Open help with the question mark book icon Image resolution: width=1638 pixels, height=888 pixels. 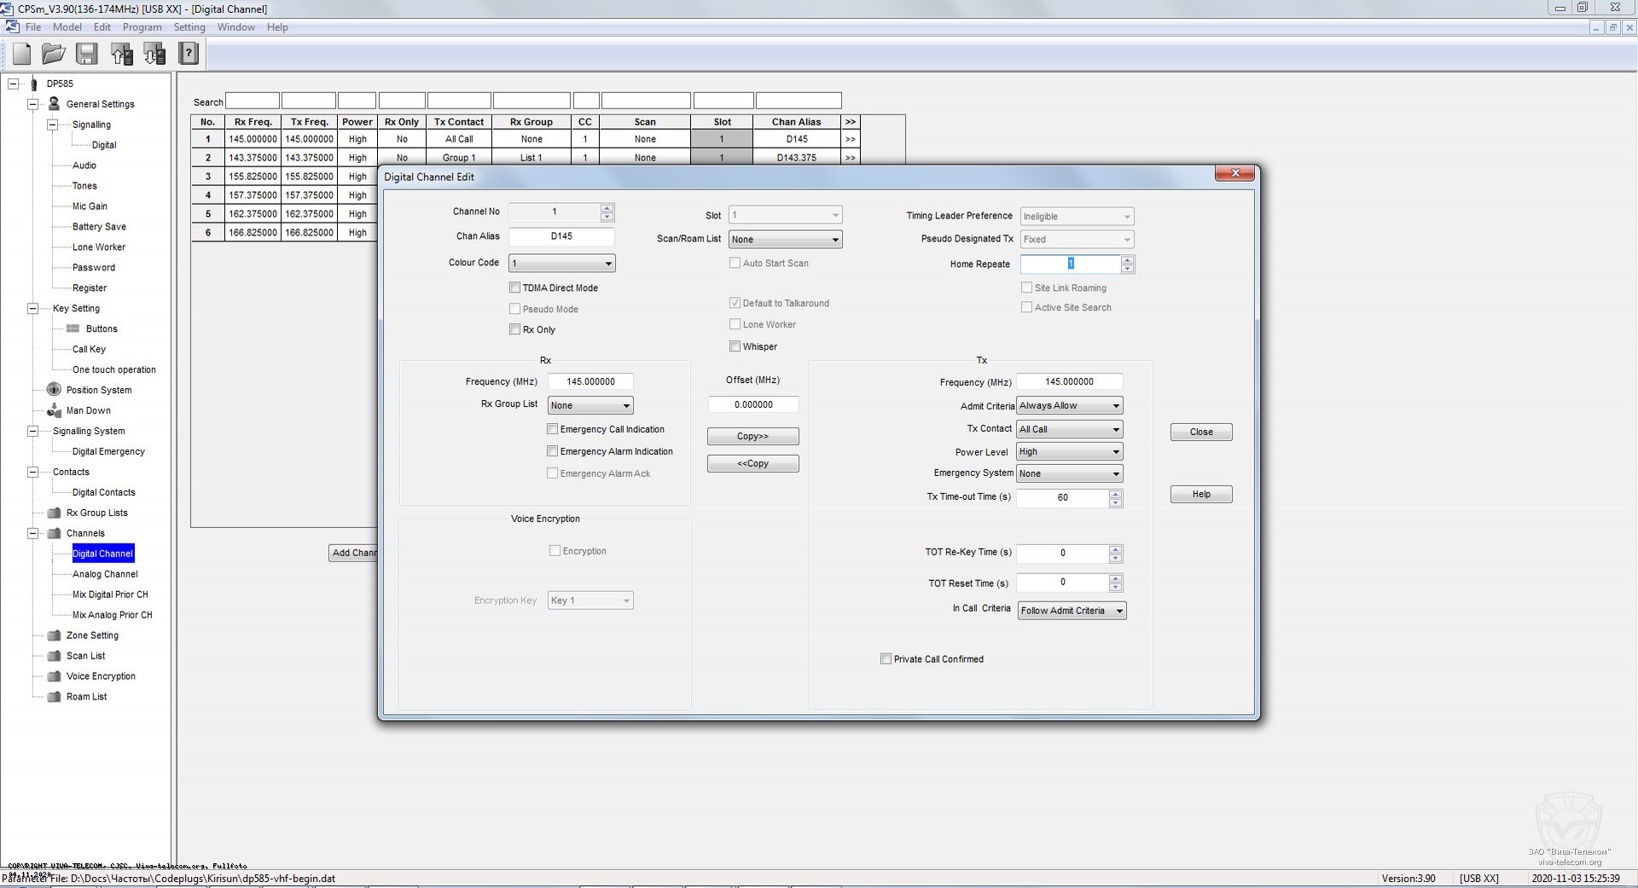click(x=188, y=55)
